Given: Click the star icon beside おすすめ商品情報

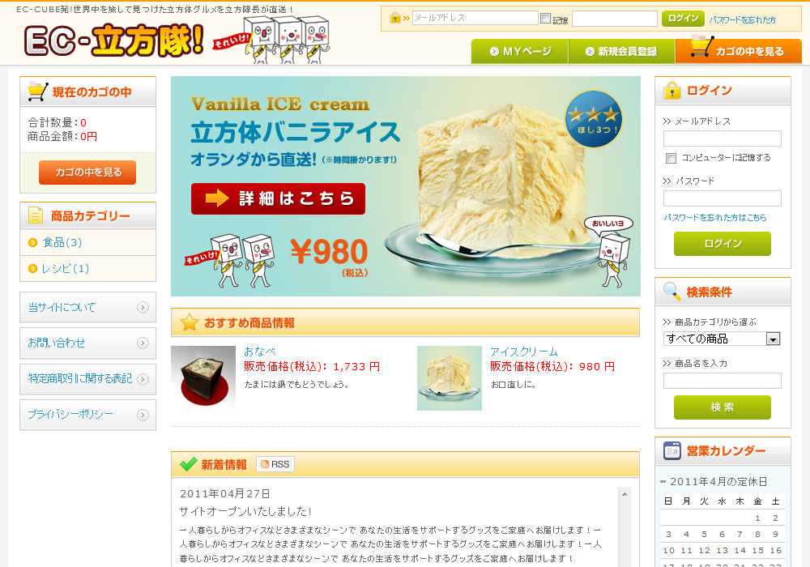Looking at the screenshot, I should 189,322.
